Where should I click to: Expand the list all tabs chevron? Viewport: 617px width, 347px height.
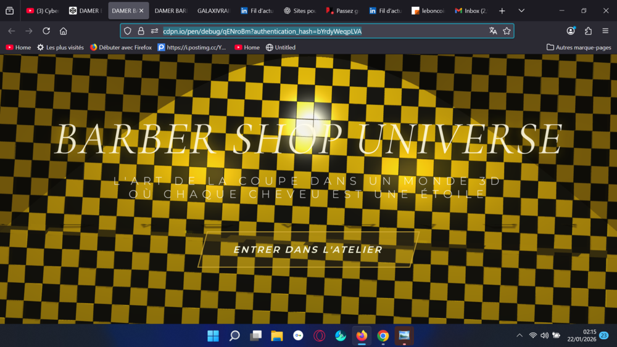pyautogui.click(x=521, y=10)
